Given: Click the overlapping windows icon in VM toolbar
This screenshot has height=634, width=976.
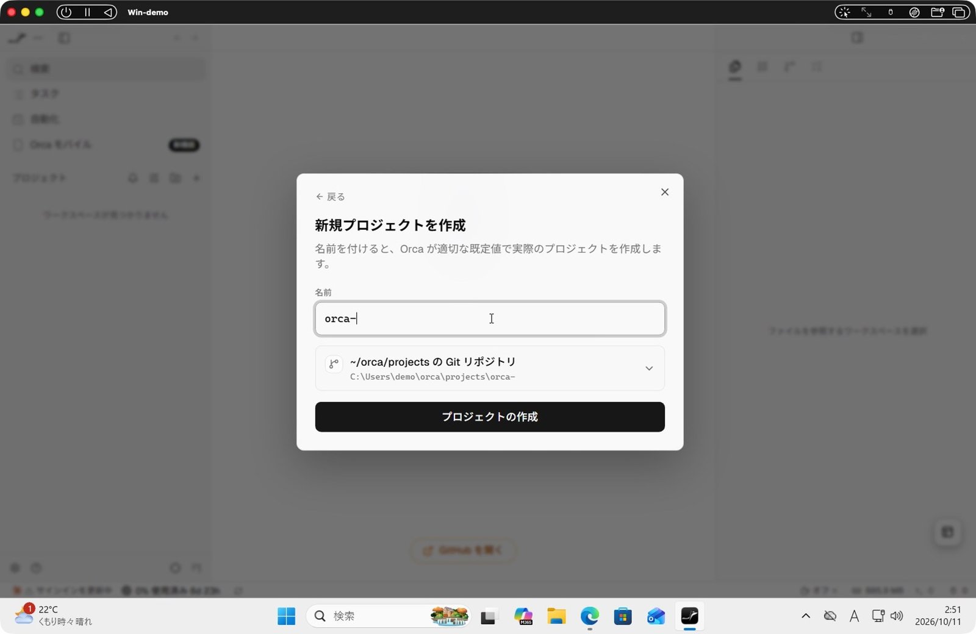Looking at the screenshot, I should [959, 12].
